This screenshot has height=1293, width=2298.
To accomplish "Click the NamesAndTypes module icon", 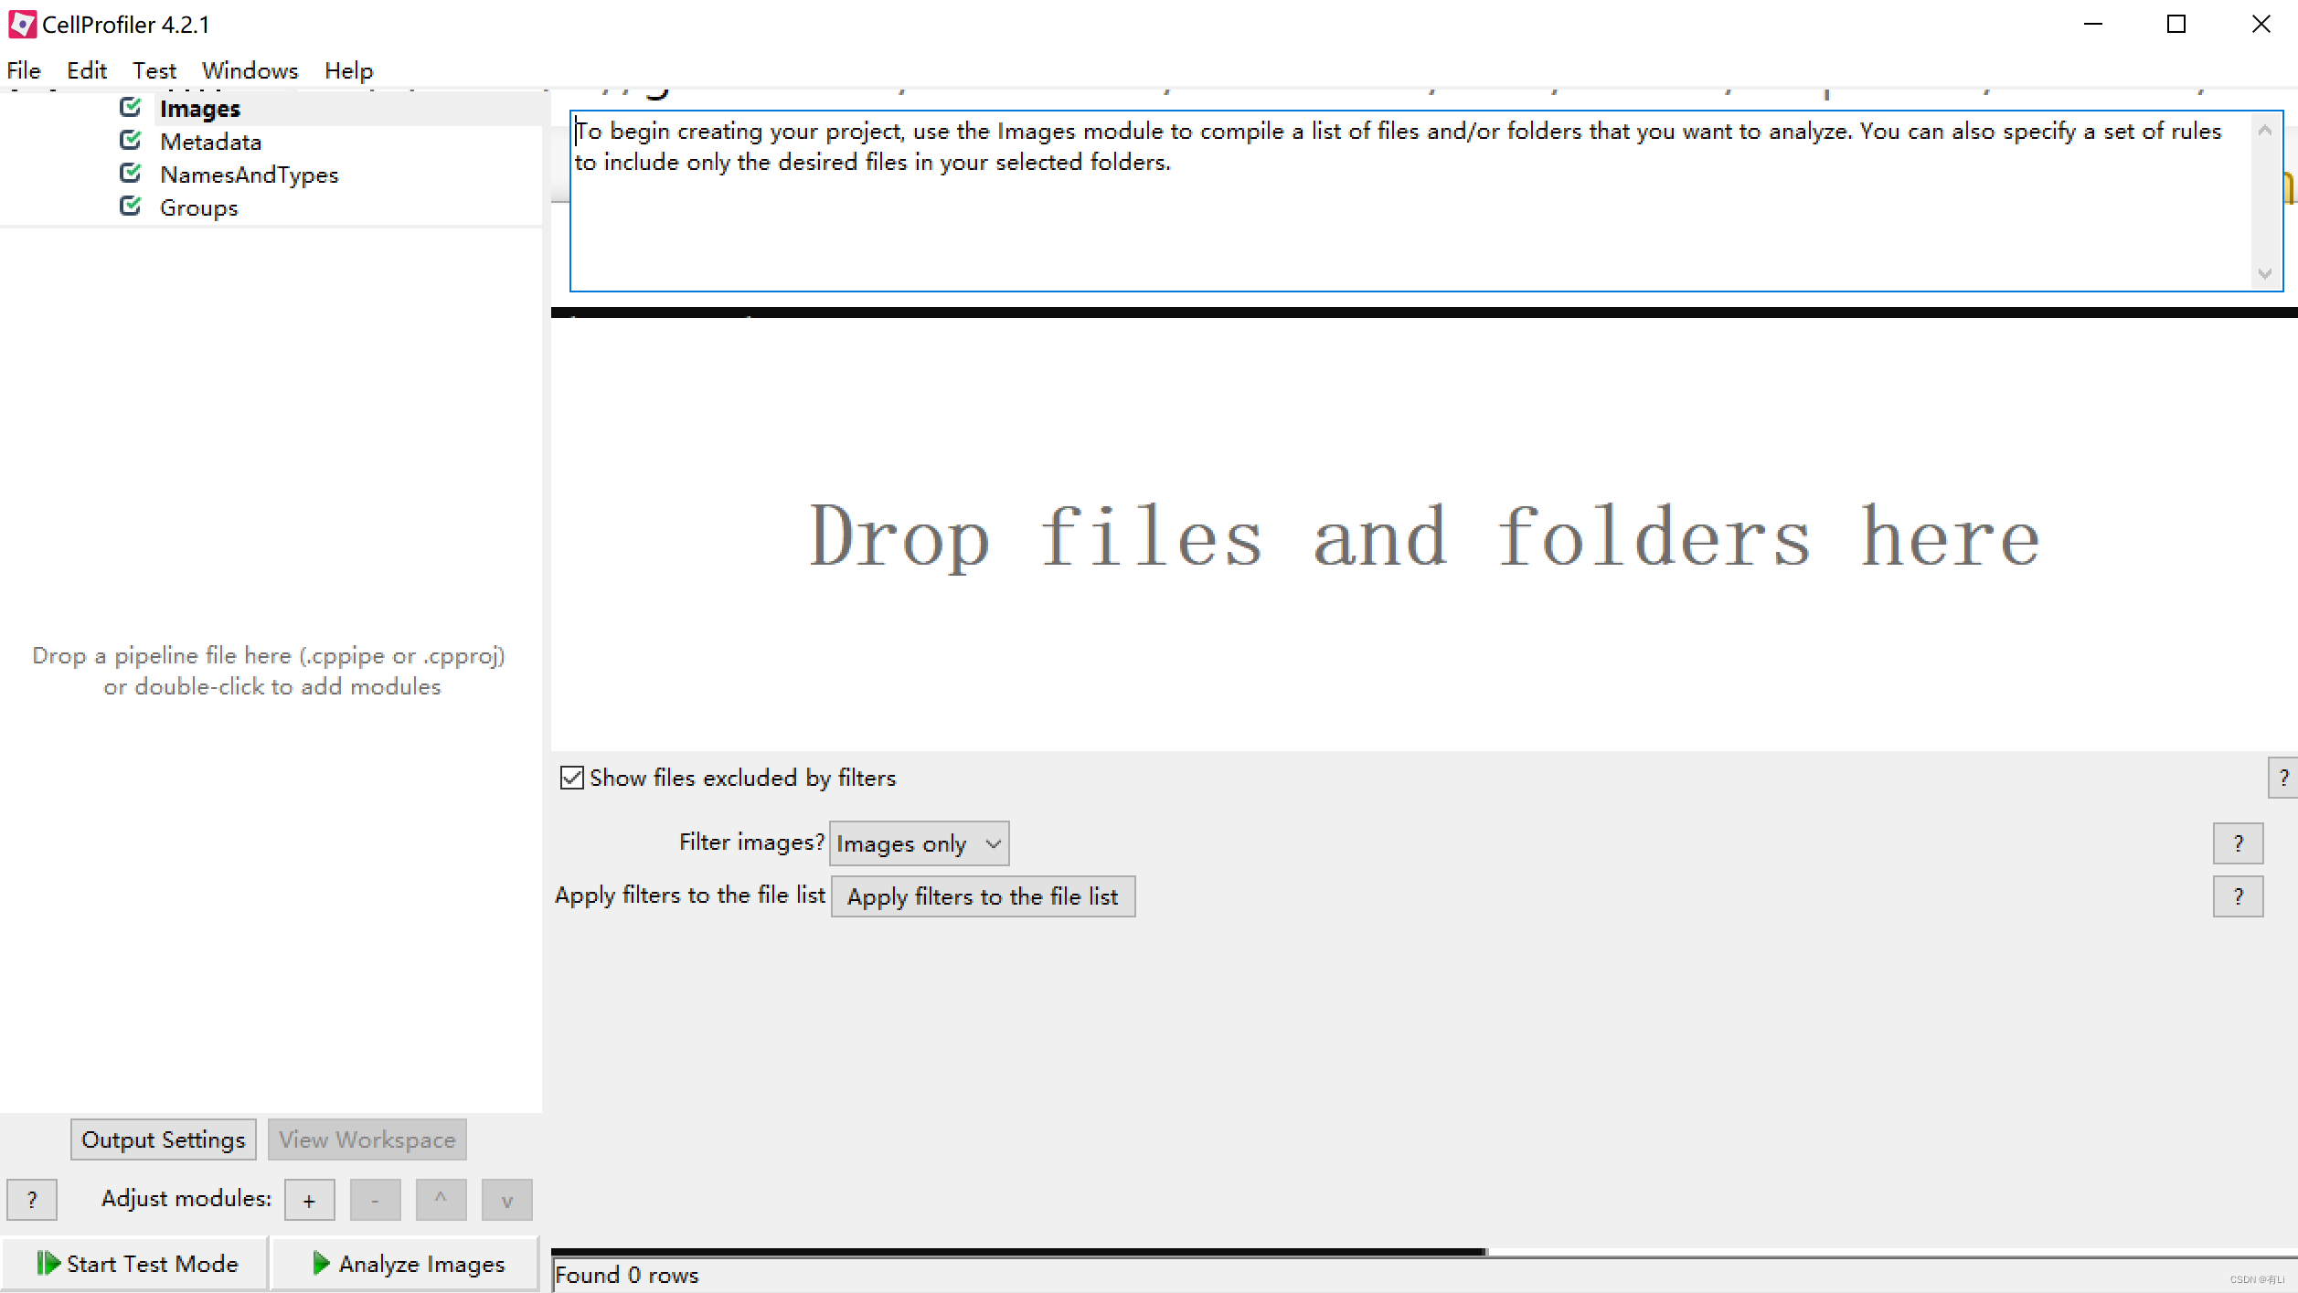I will pyautogui.click(x=133, y=174).
